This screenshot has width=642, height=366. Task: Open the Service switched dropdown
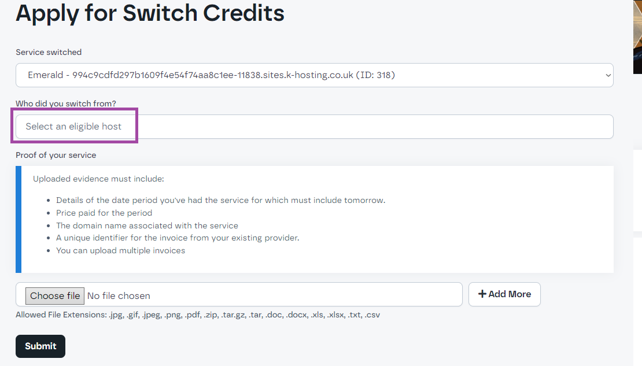[315, 75]
